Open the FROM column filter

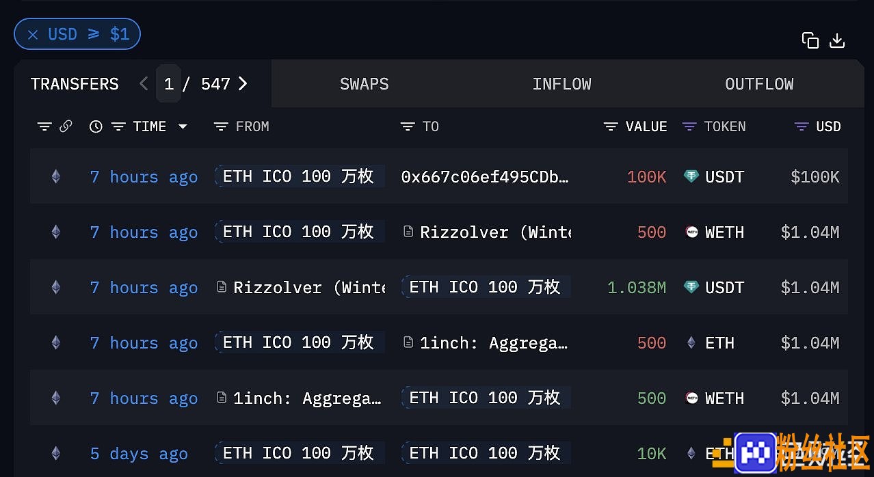coord(220,126)
